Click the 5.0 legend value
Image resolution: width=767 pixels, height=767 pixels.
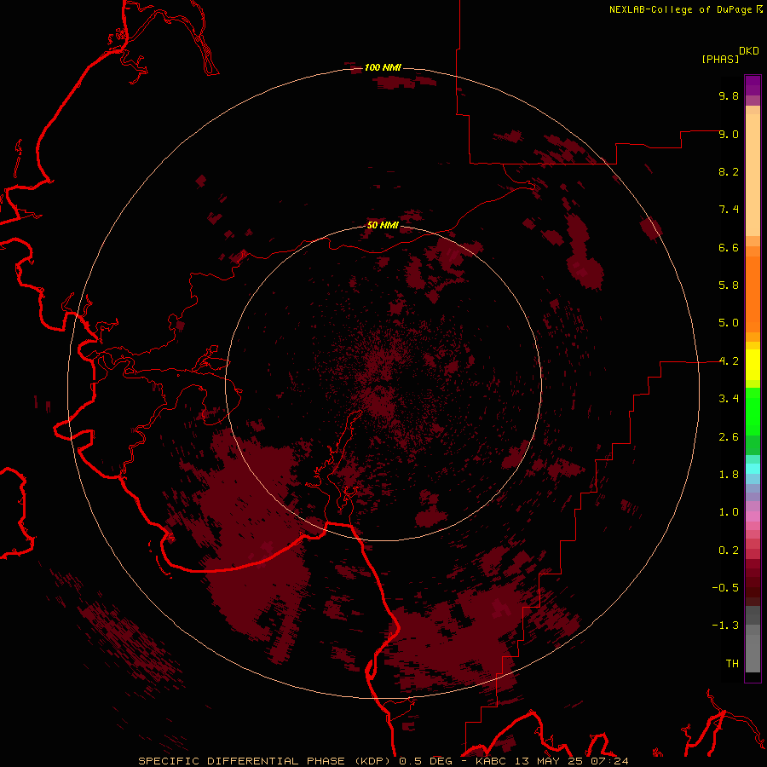click(x=729, y=323)
